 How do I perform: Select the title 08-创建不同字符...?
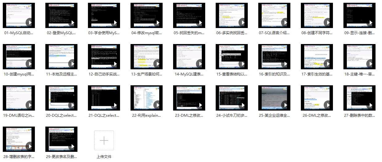pos(317,33)
